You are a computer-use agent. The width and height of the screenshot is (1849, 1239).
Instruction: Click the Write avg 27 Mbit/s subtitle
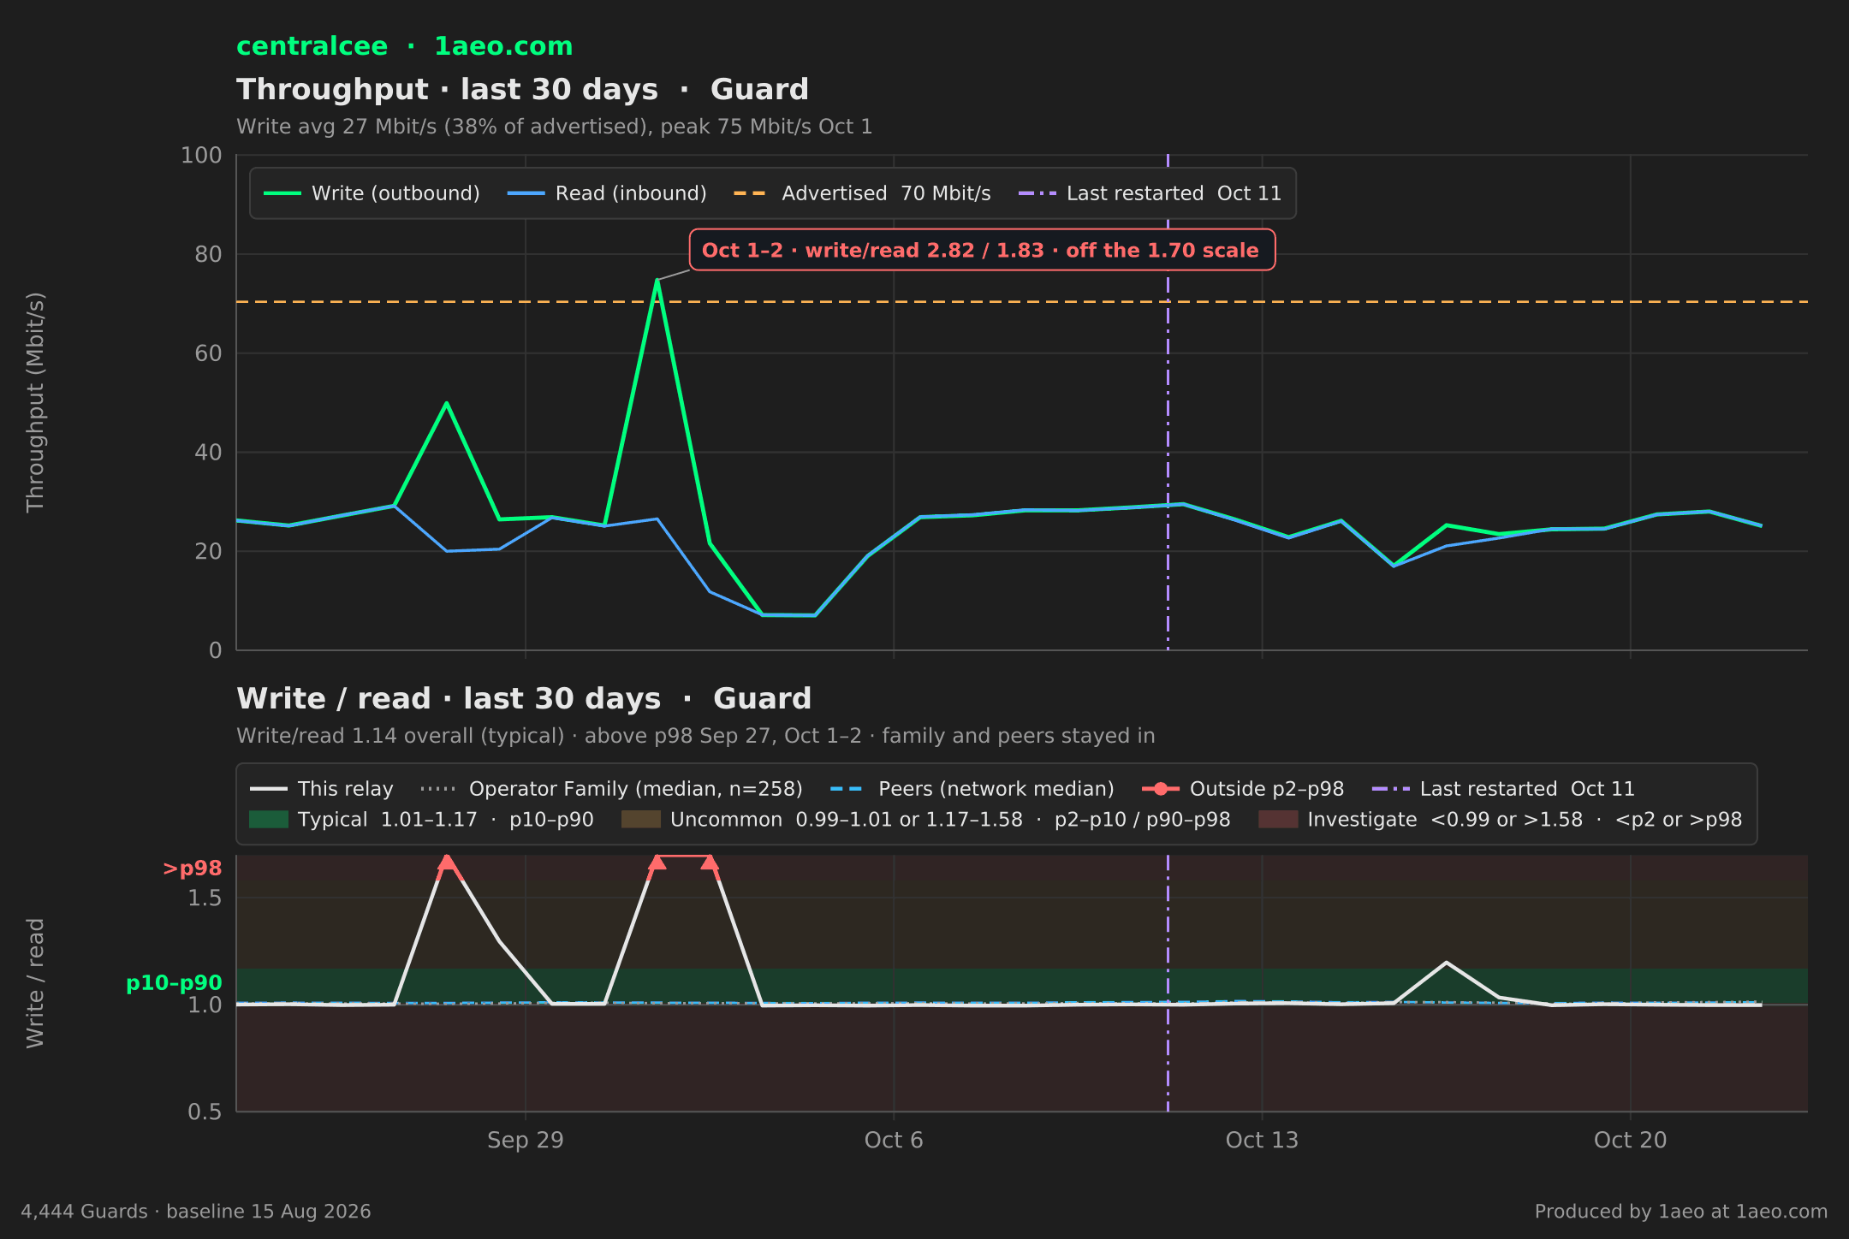554,127
